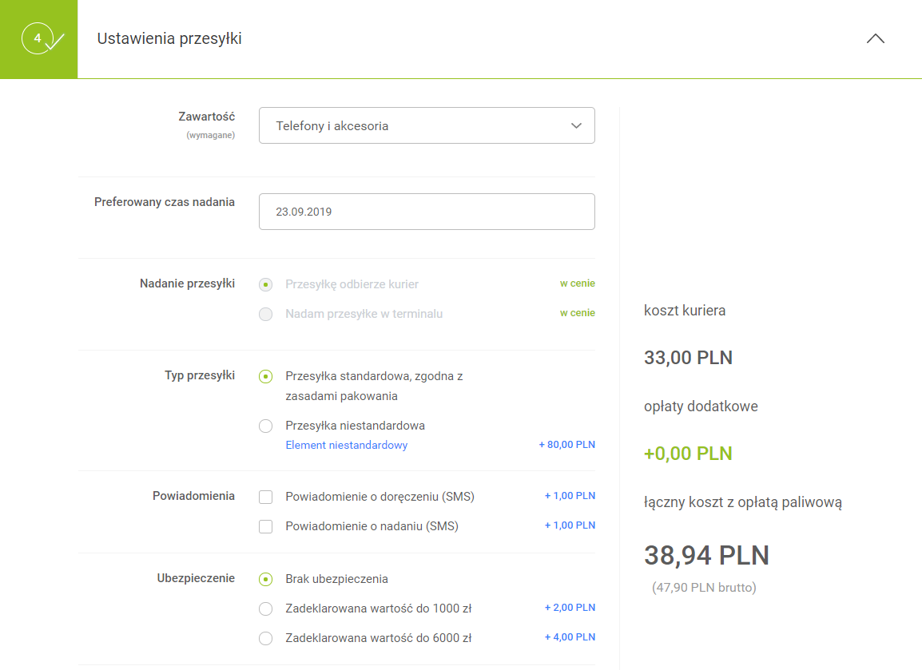Select Przesyłkę odbierze kurier option
This screenshot has height=670, width=922.
266,284
